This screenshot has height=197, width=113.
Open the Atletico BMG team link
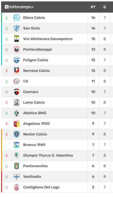(35, 113)
